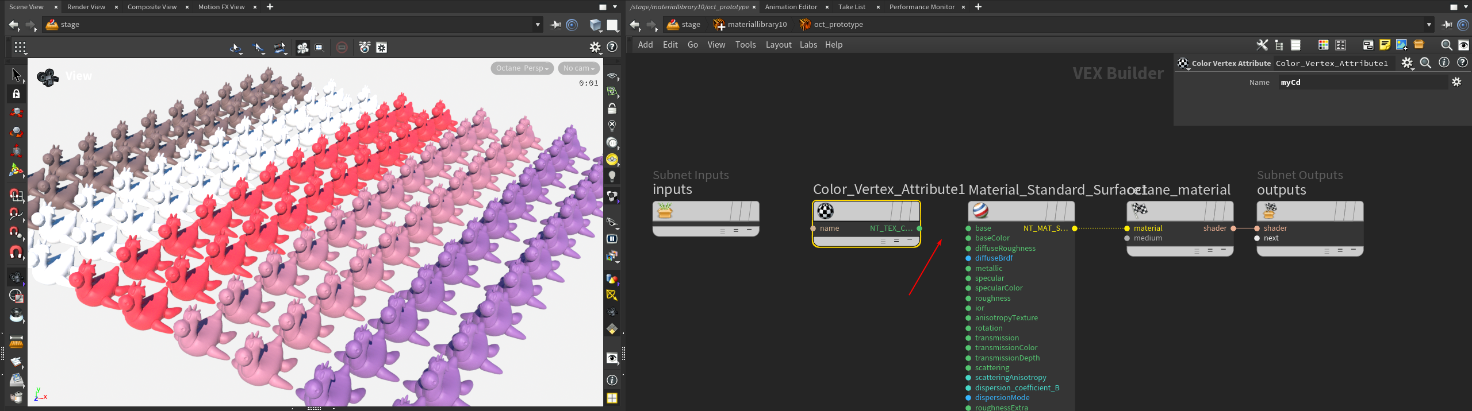The width and height of the screenshot is (1472, 411).
Task: Switch to the Render View tab
Action: [x=86, y=7]
